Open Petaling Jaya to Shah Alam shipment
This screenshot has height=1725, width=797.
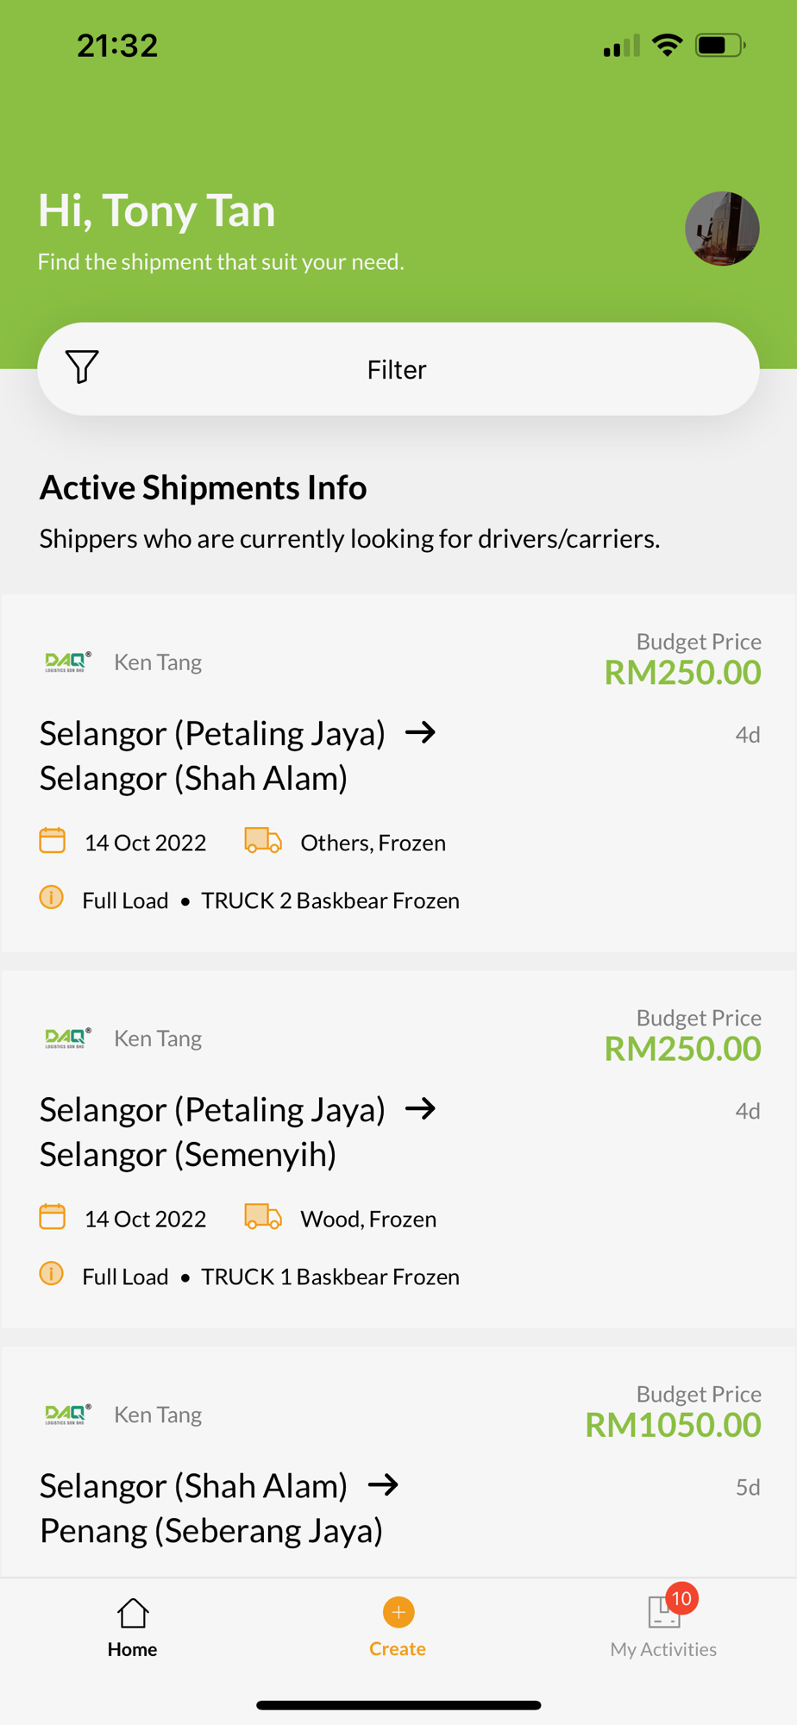click(237, 756)
